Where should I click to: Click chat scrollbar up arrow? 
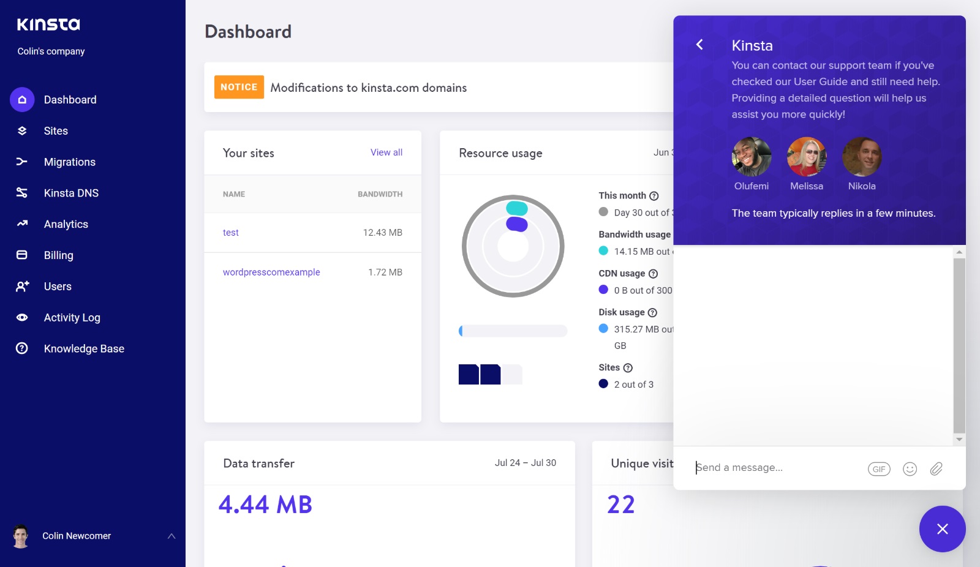point(959,252)
